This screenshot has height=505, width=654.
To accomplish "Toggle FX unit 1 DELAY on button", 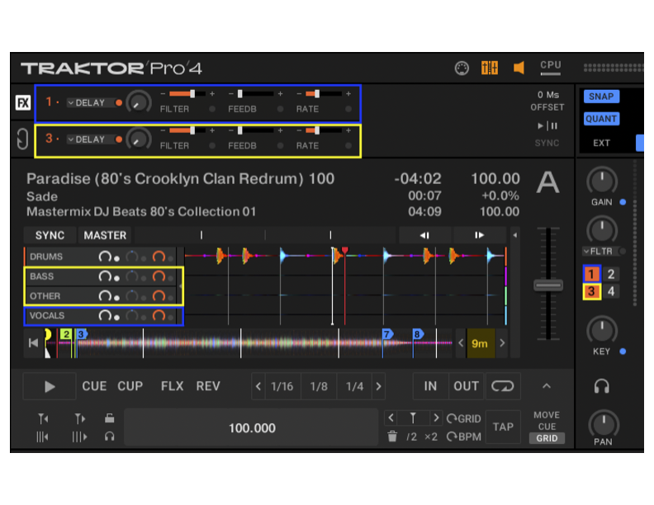I will [x=119, y=102].
